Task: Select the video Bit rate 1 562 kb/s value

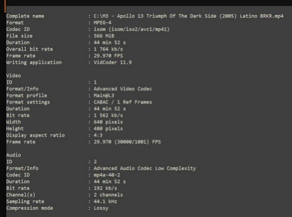Action: click(x=108, y=116)
